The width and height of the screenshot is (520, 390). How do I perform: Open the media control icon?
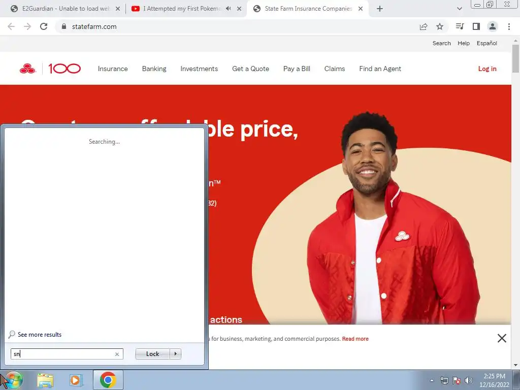click(x=460, y=26)
